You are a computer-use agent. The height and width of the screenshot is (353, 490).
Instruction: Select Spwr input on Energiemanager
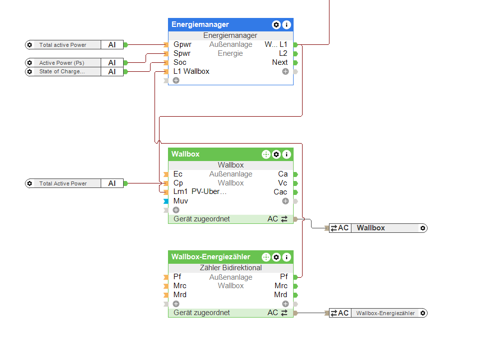182,53
